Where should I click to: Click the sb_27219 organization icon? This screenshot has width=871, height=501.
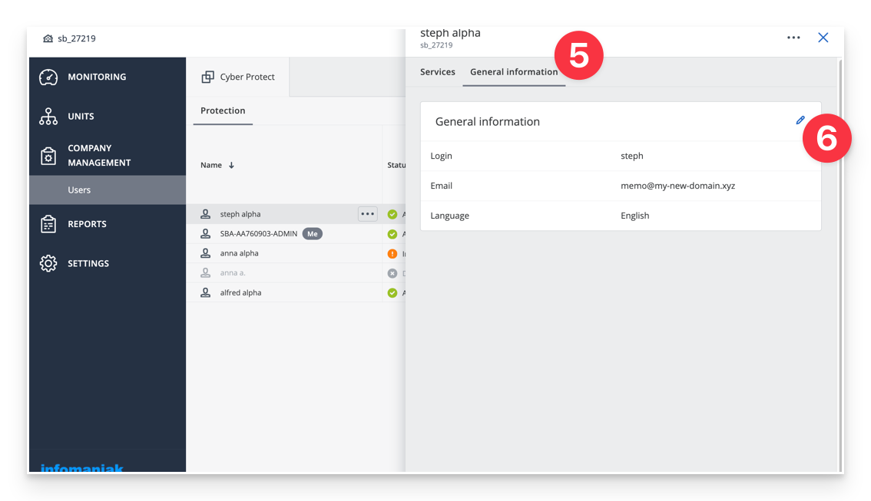tap(49, 38)
